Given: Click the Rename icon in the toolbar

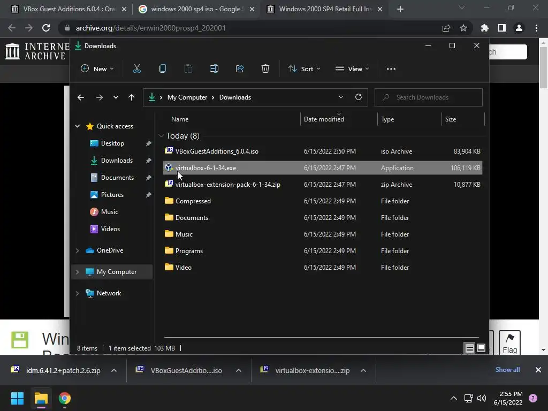Looking at the screenshot, I should 214,69.
